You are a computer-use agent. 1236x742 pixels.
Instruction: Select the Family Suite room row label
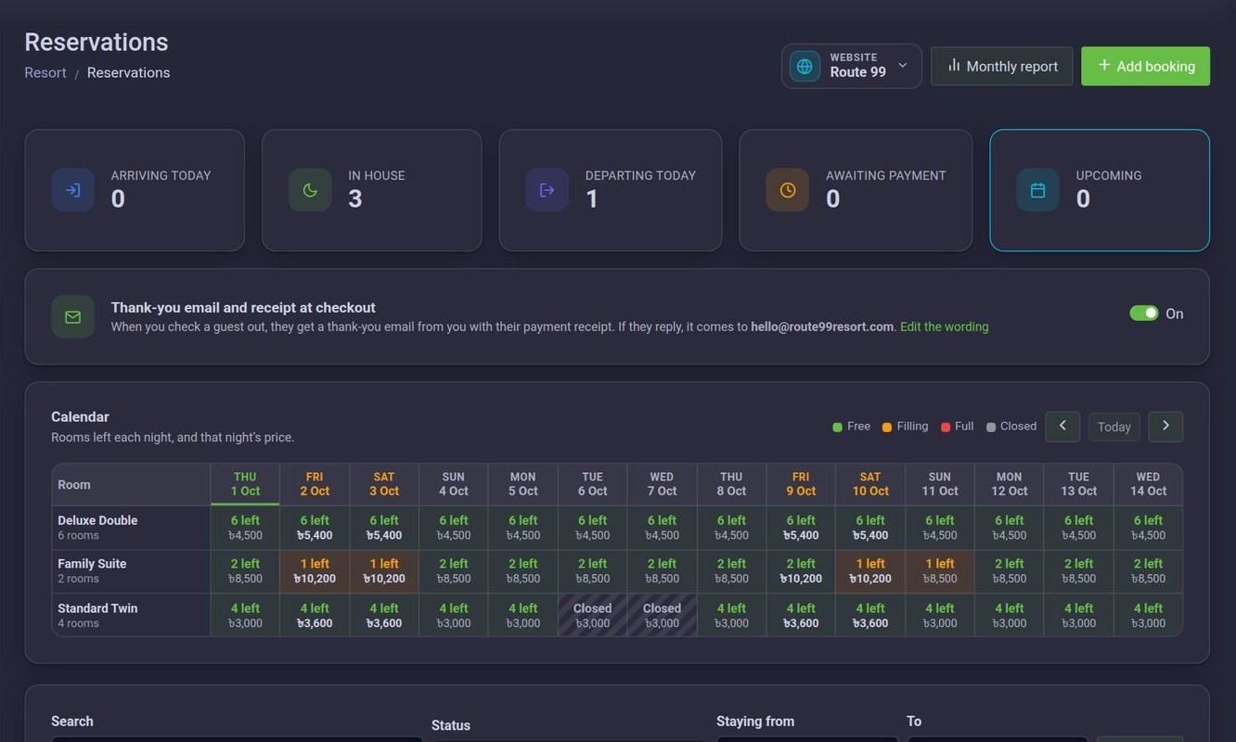(x=131, y=571)
